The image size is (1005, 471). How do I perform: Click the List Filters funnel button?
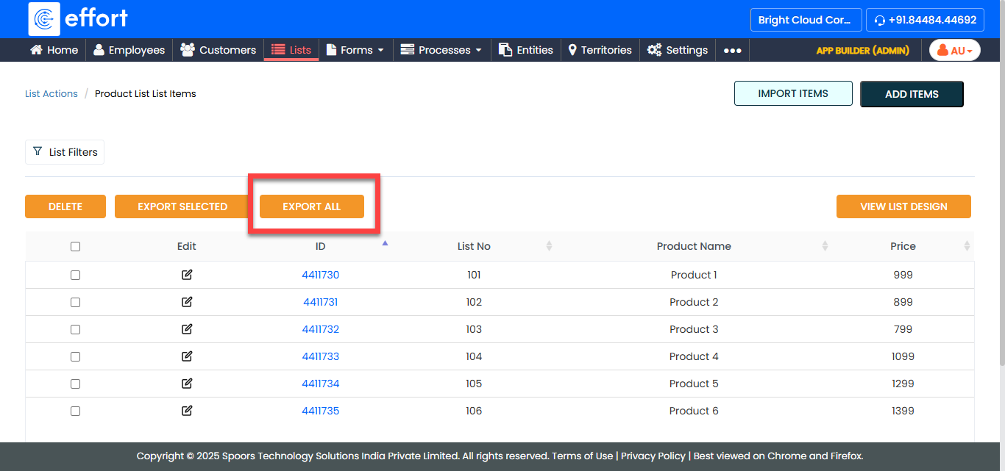tap(65, 152)
